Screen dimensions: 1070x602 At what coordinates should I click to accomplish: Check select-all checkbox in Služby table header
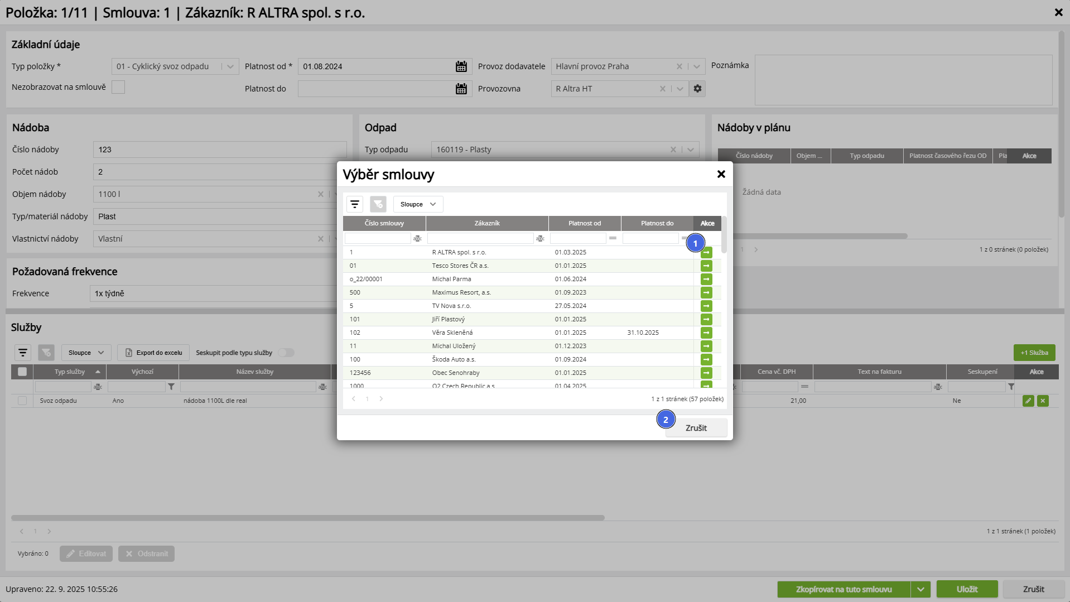point(22,372)
